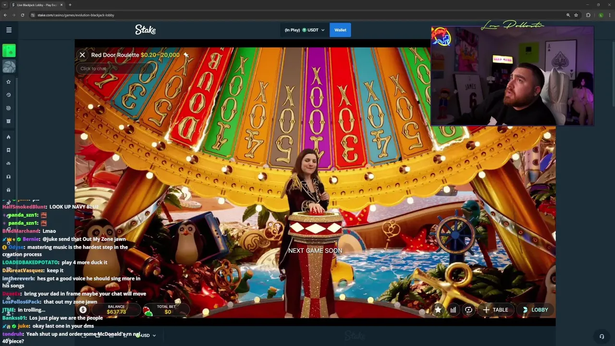
Task: Click the repeat-bet circular arrows icon
Action: point(468,310)
